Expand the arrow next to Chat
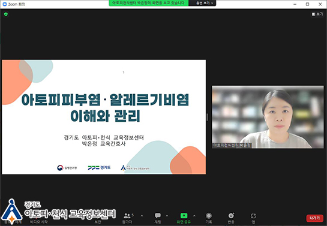 (167, 216)
